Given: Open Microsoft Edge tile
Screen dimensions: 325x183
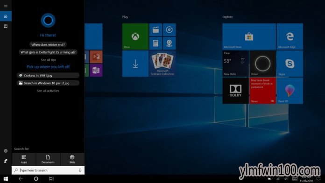Looking at the screenshot, I should tap(290, 36).
